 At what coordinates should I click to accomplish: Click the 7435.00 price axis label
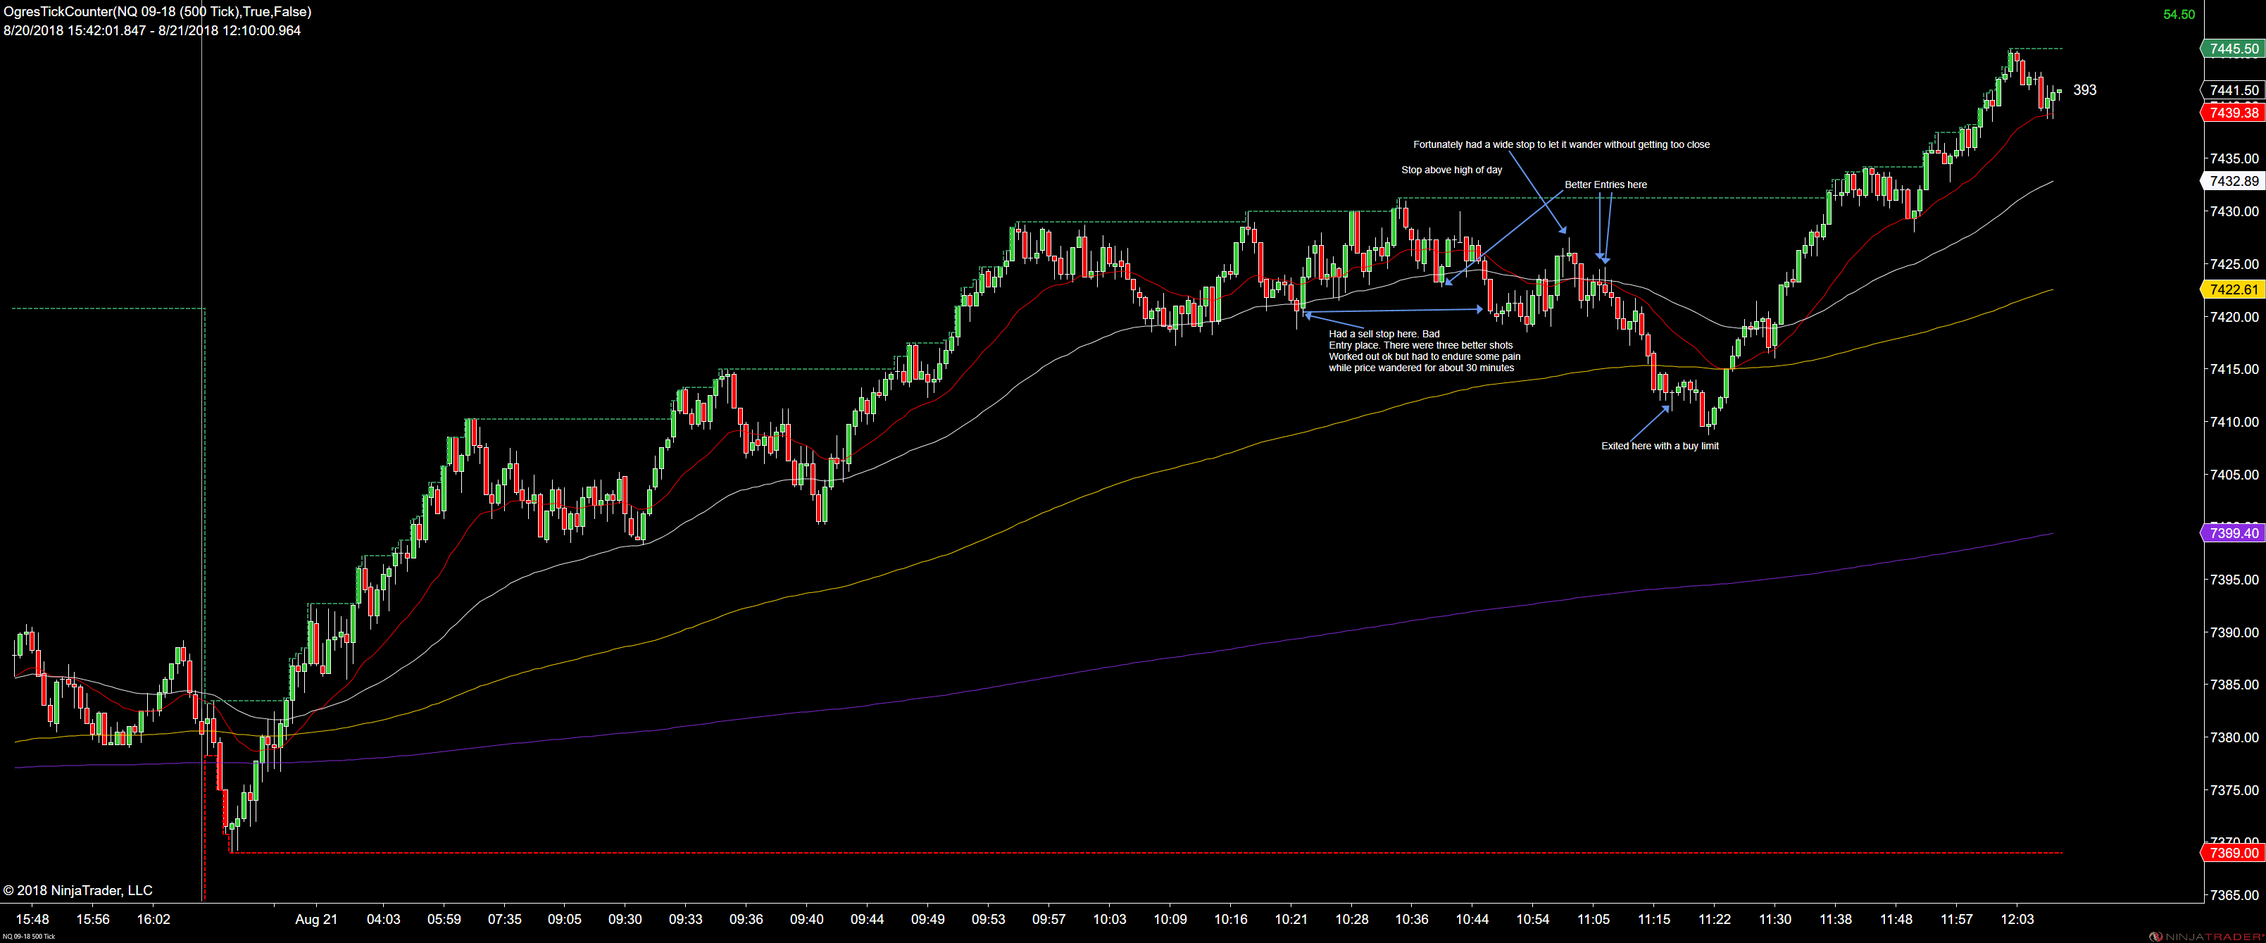(2234, 158)
